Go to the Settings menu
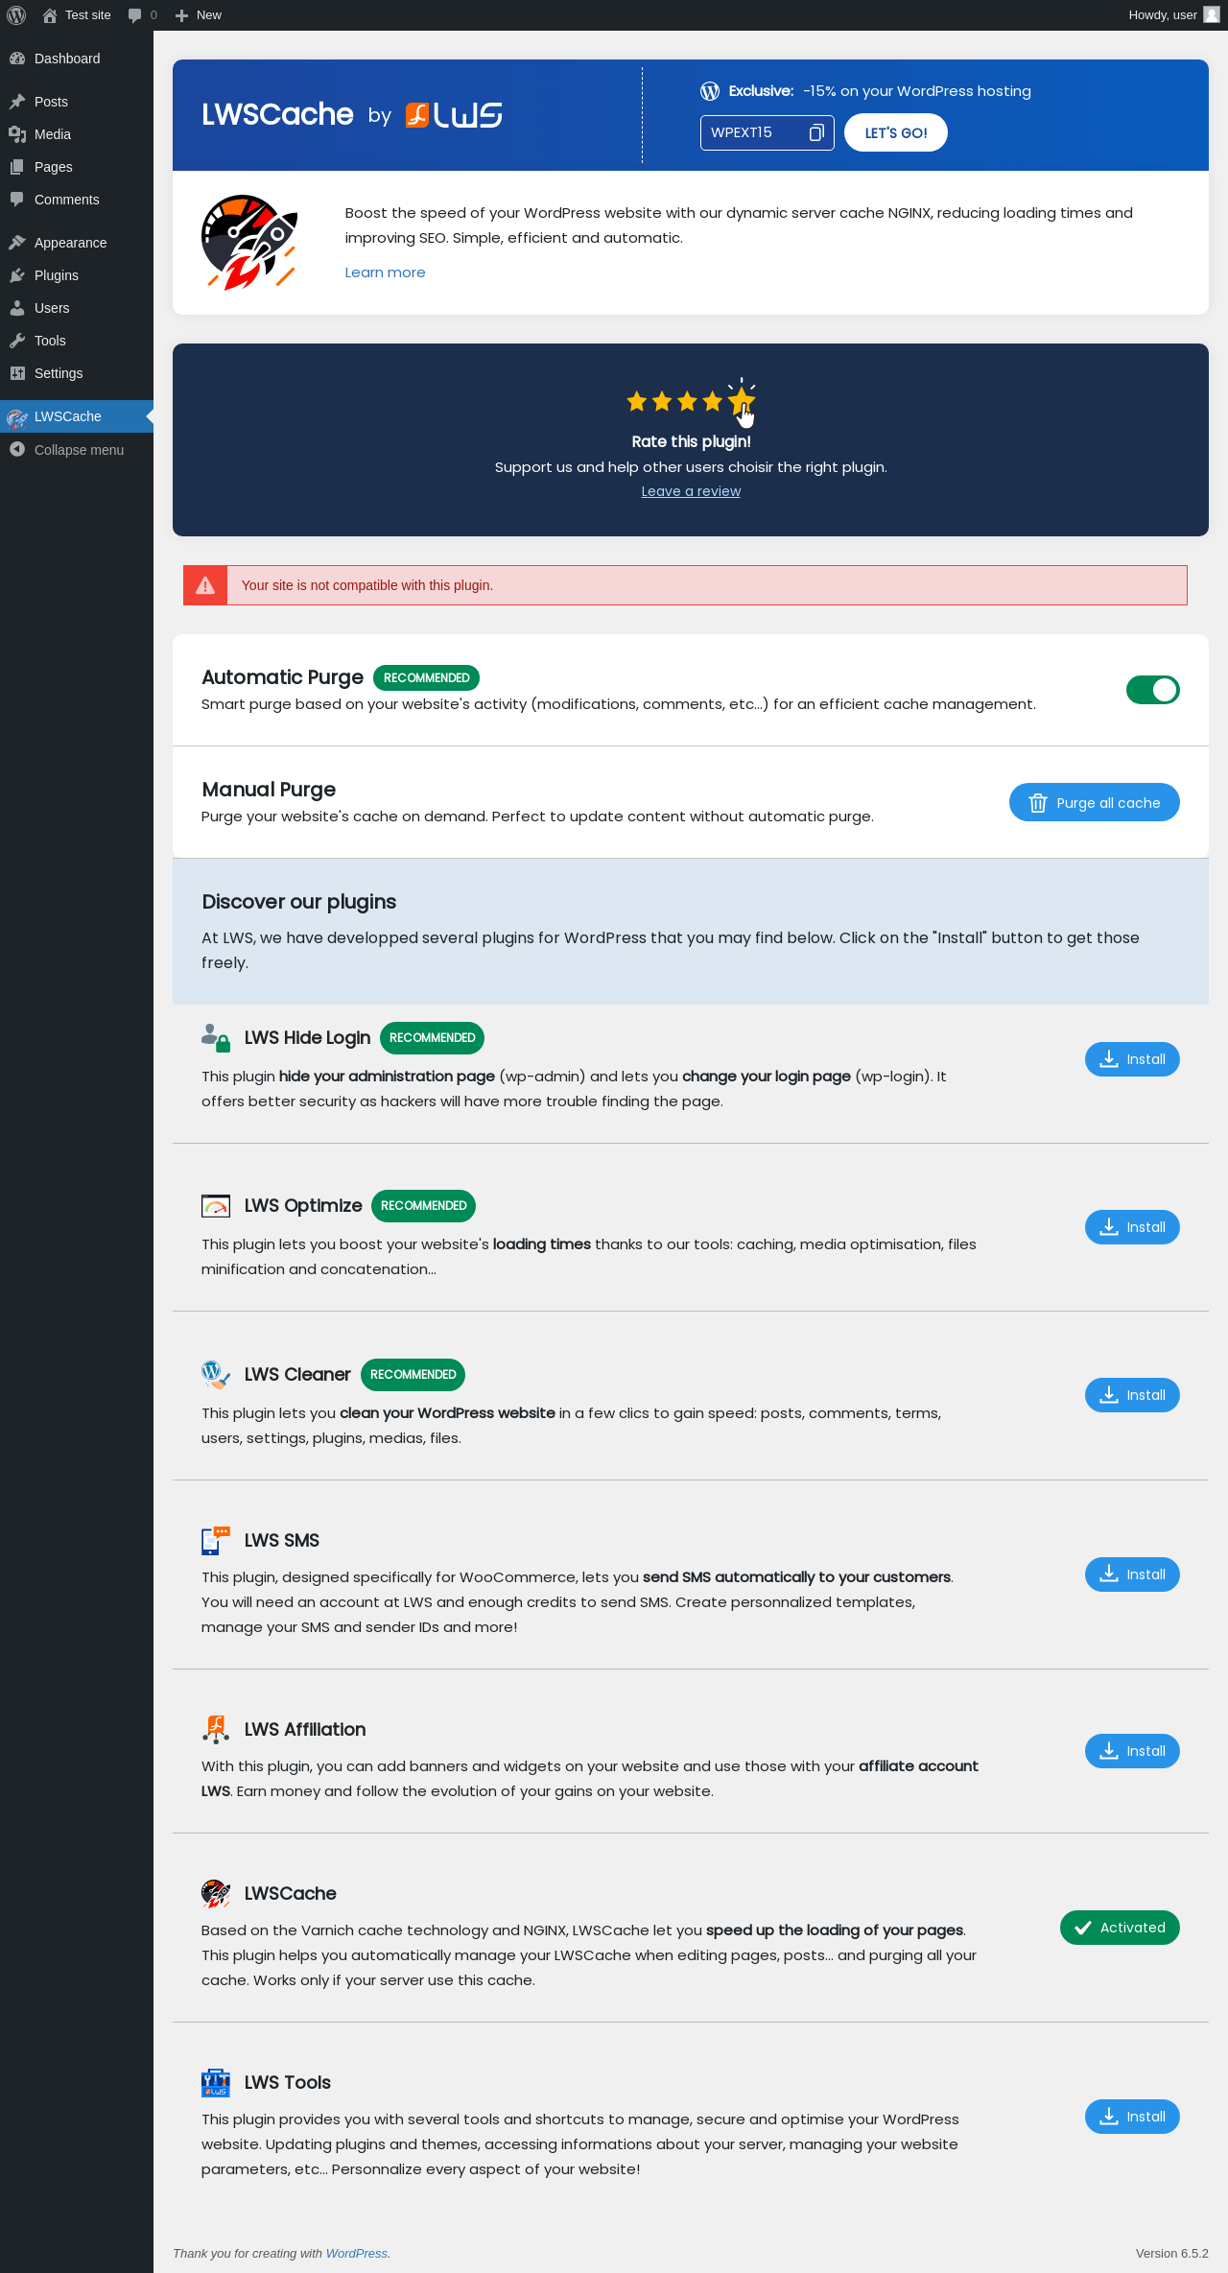 pyautogui.click(x=59, y=373)
